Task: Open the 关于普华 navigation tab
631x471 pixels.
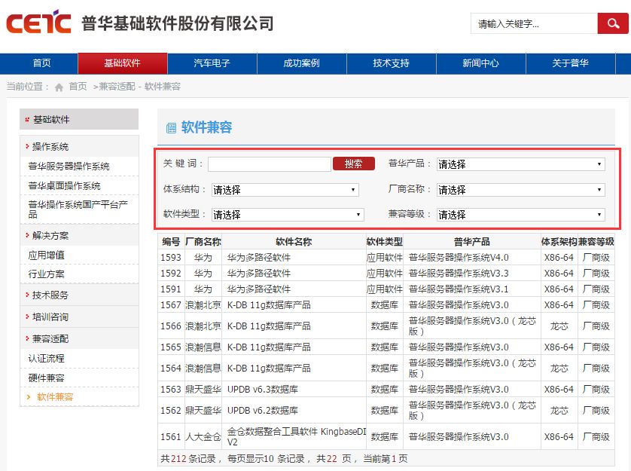Action: tap(571, 63)
